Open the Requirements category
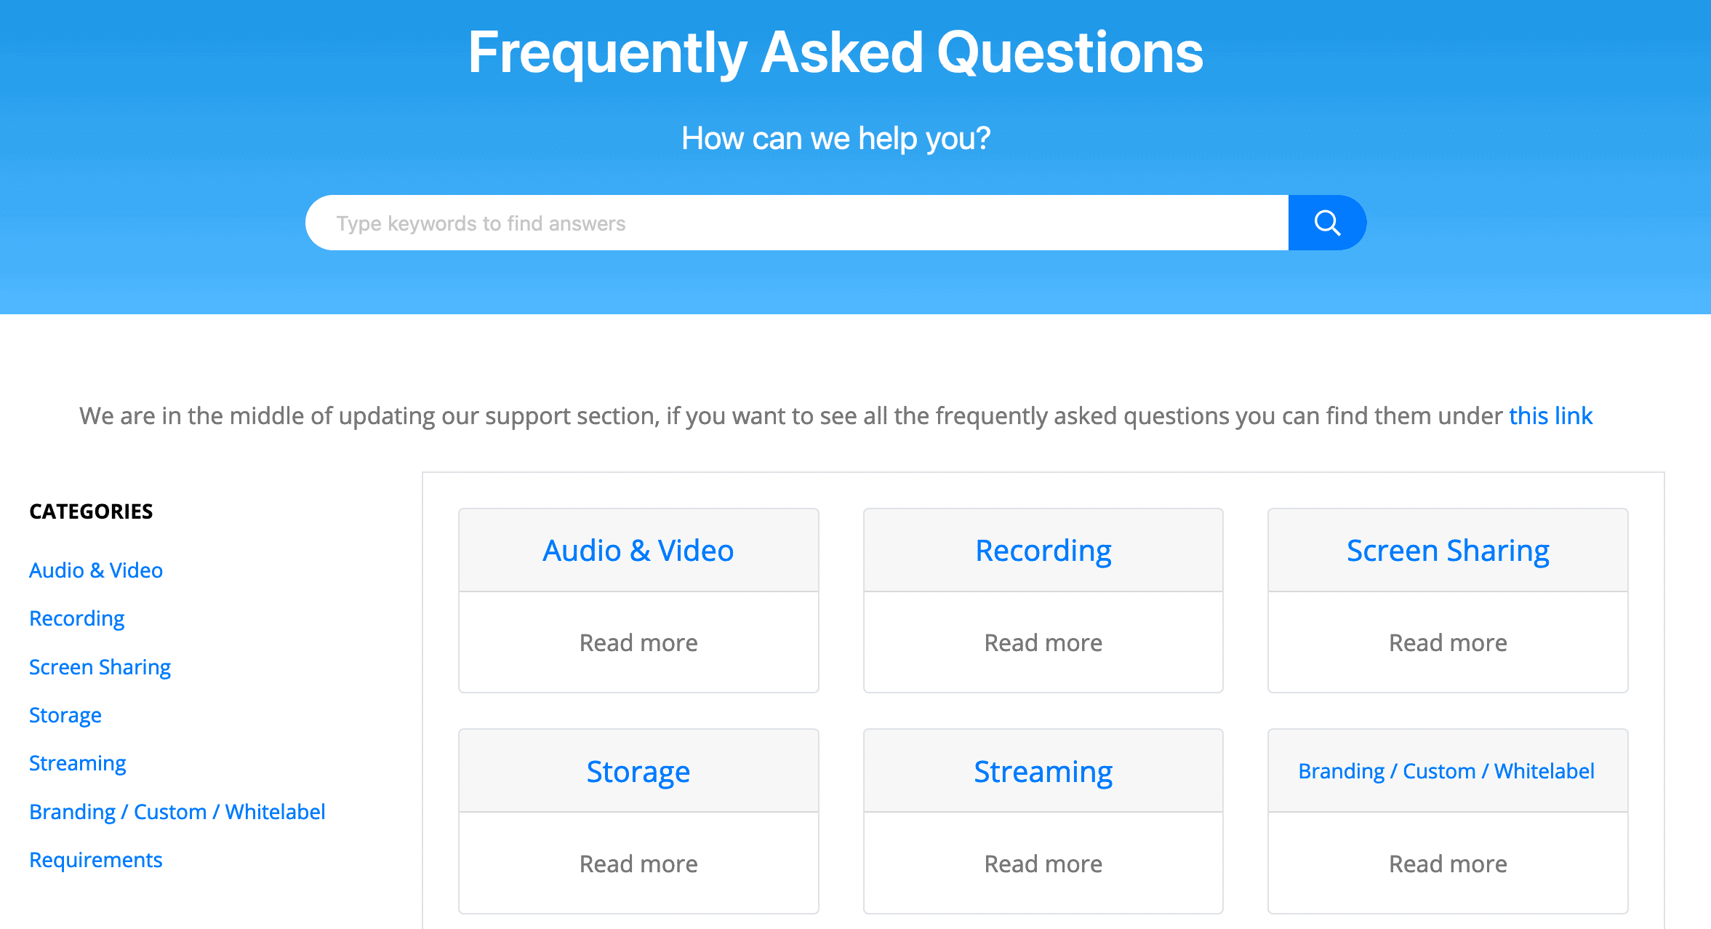1711x929 pixels. point(95,859)
